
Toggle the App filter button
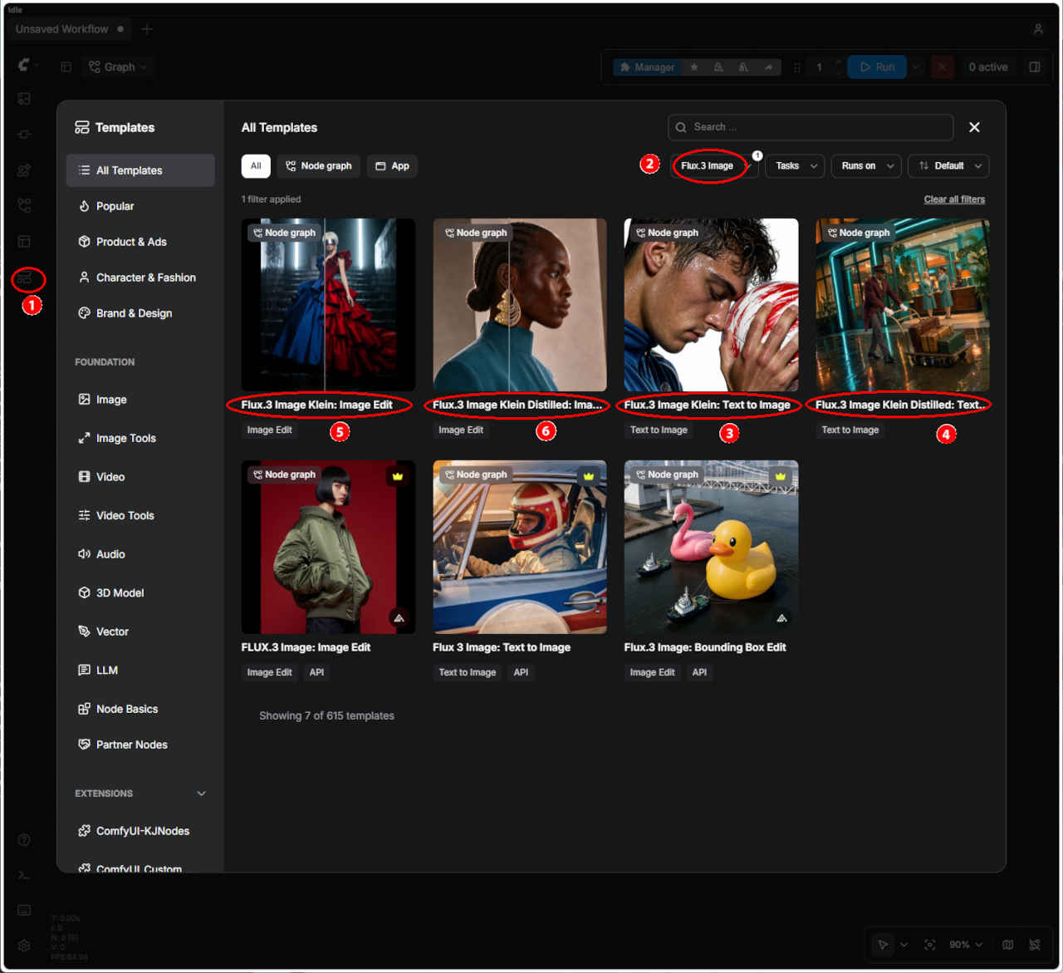[392, 166]
